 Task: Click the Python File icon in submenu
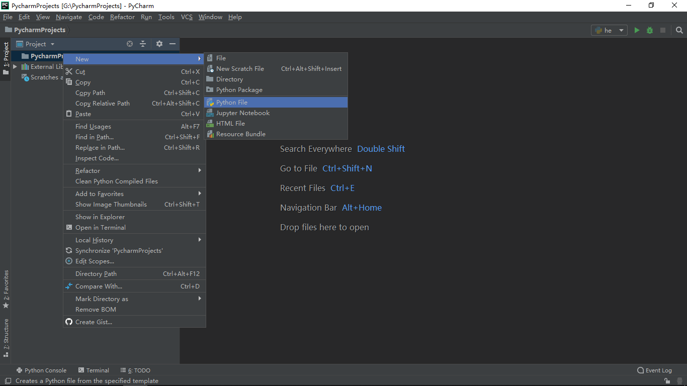pyautogui.click(x=210, y=102)
